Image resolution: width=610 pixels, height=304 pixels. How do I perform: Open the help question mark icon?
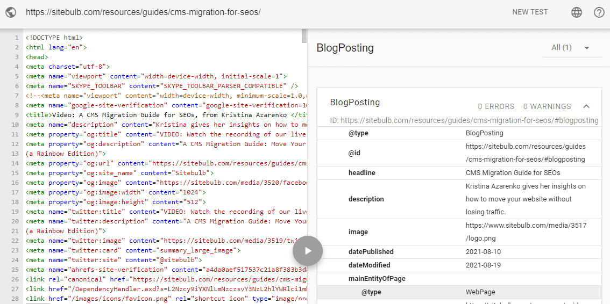click(599, 12)
